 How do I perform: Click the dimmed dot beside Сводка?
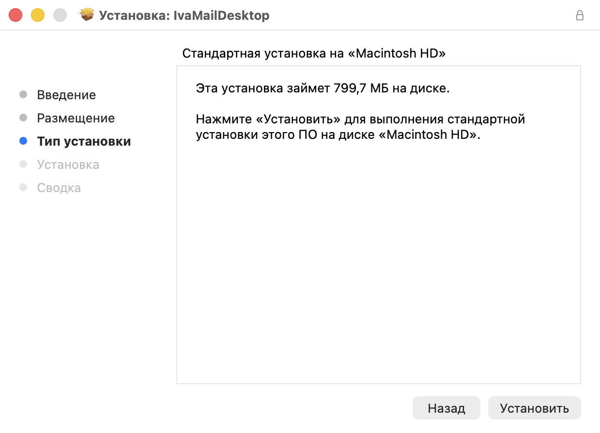[x=23, y=188]
